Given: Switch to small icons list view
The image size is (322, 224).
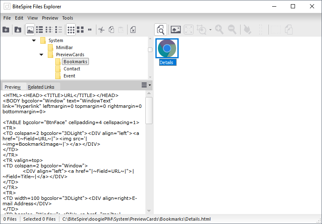Looking at the screenshot, I should [x=49, y=30].
